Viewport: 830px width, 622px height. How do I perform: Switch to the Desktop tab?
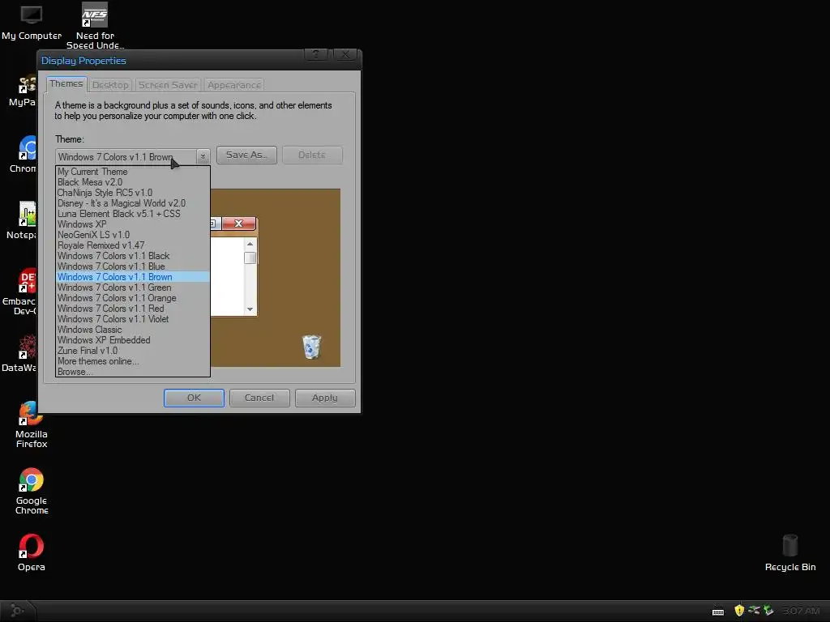[110, 84]
